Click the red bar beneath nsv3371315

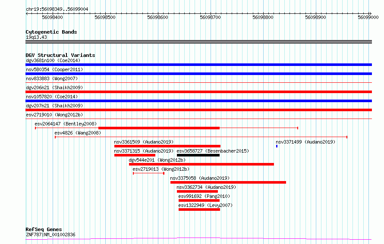click(135, 155)
